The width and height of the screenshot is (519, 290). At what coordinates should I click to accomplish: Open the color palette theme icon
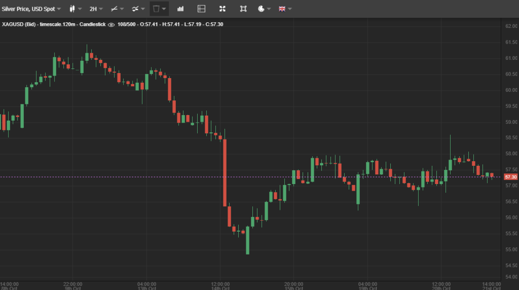pyautogui.click(x=261, y=9)
